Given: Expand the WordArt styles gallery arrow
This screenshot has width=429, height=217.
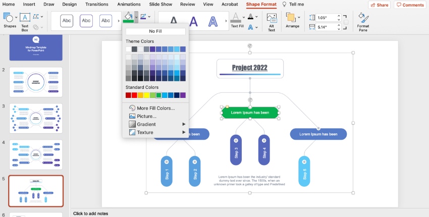Looking at the screenshot, I should point(226,21).
